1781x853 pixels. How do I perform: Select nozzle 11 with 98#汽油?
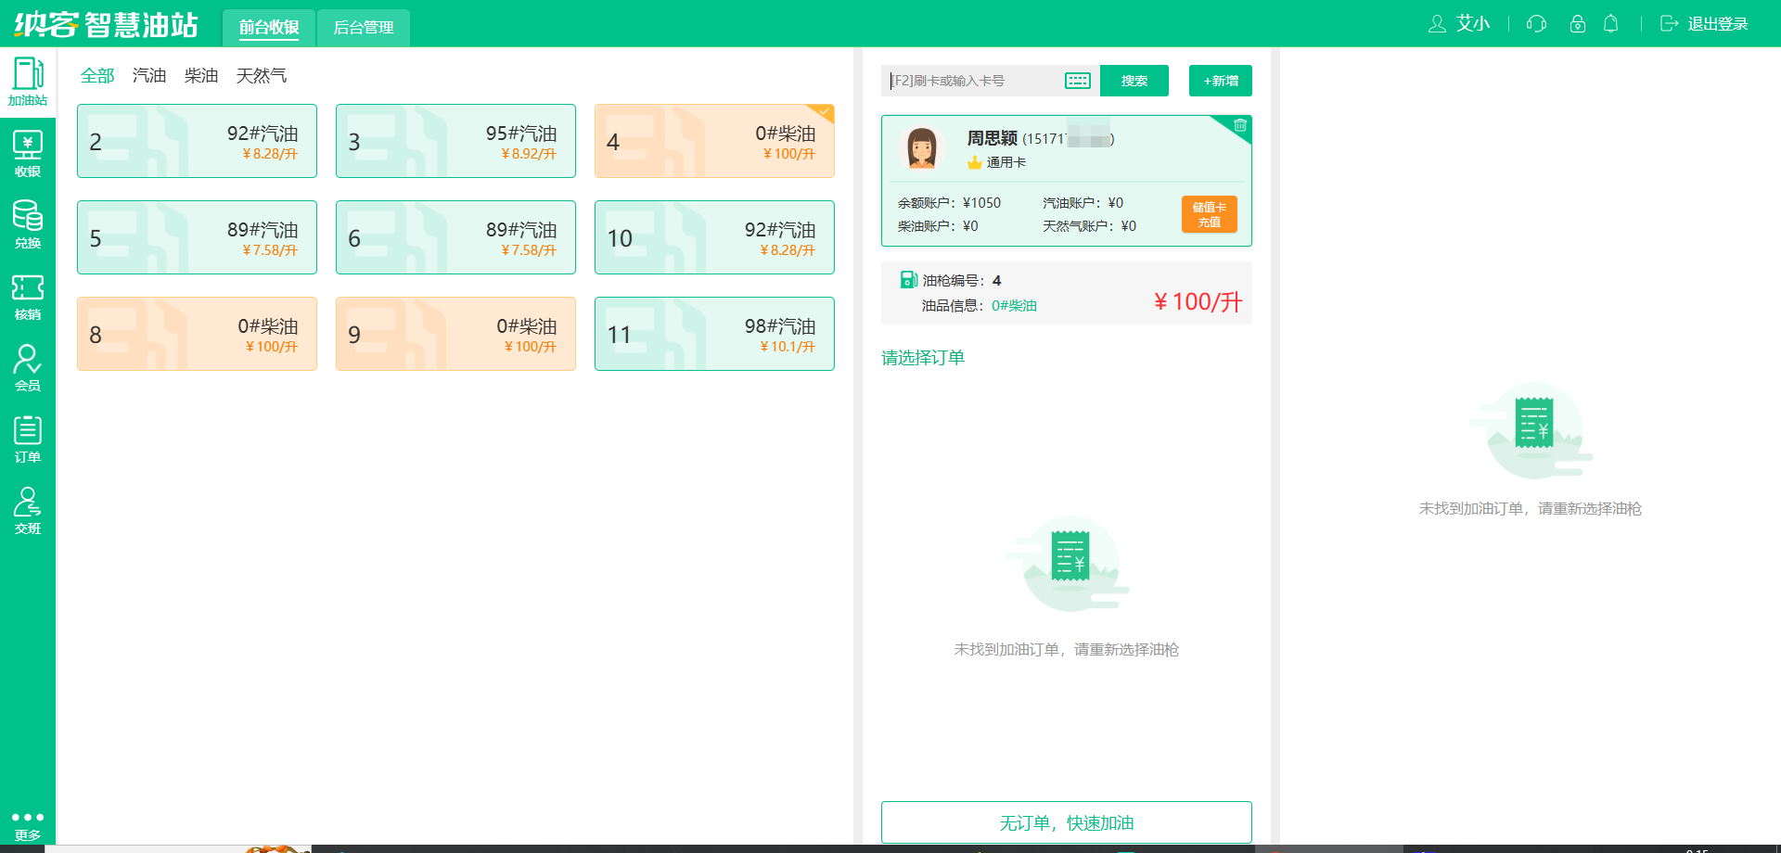point(714,334)
